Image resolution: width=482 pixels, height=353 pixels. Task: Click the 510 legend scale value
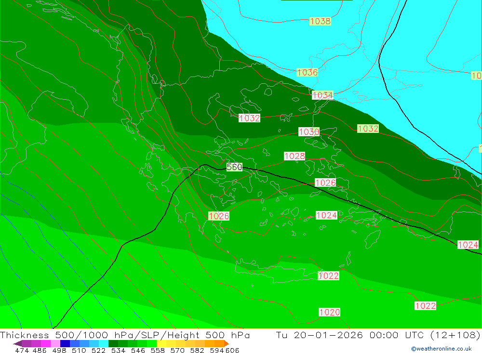[79, 350]
